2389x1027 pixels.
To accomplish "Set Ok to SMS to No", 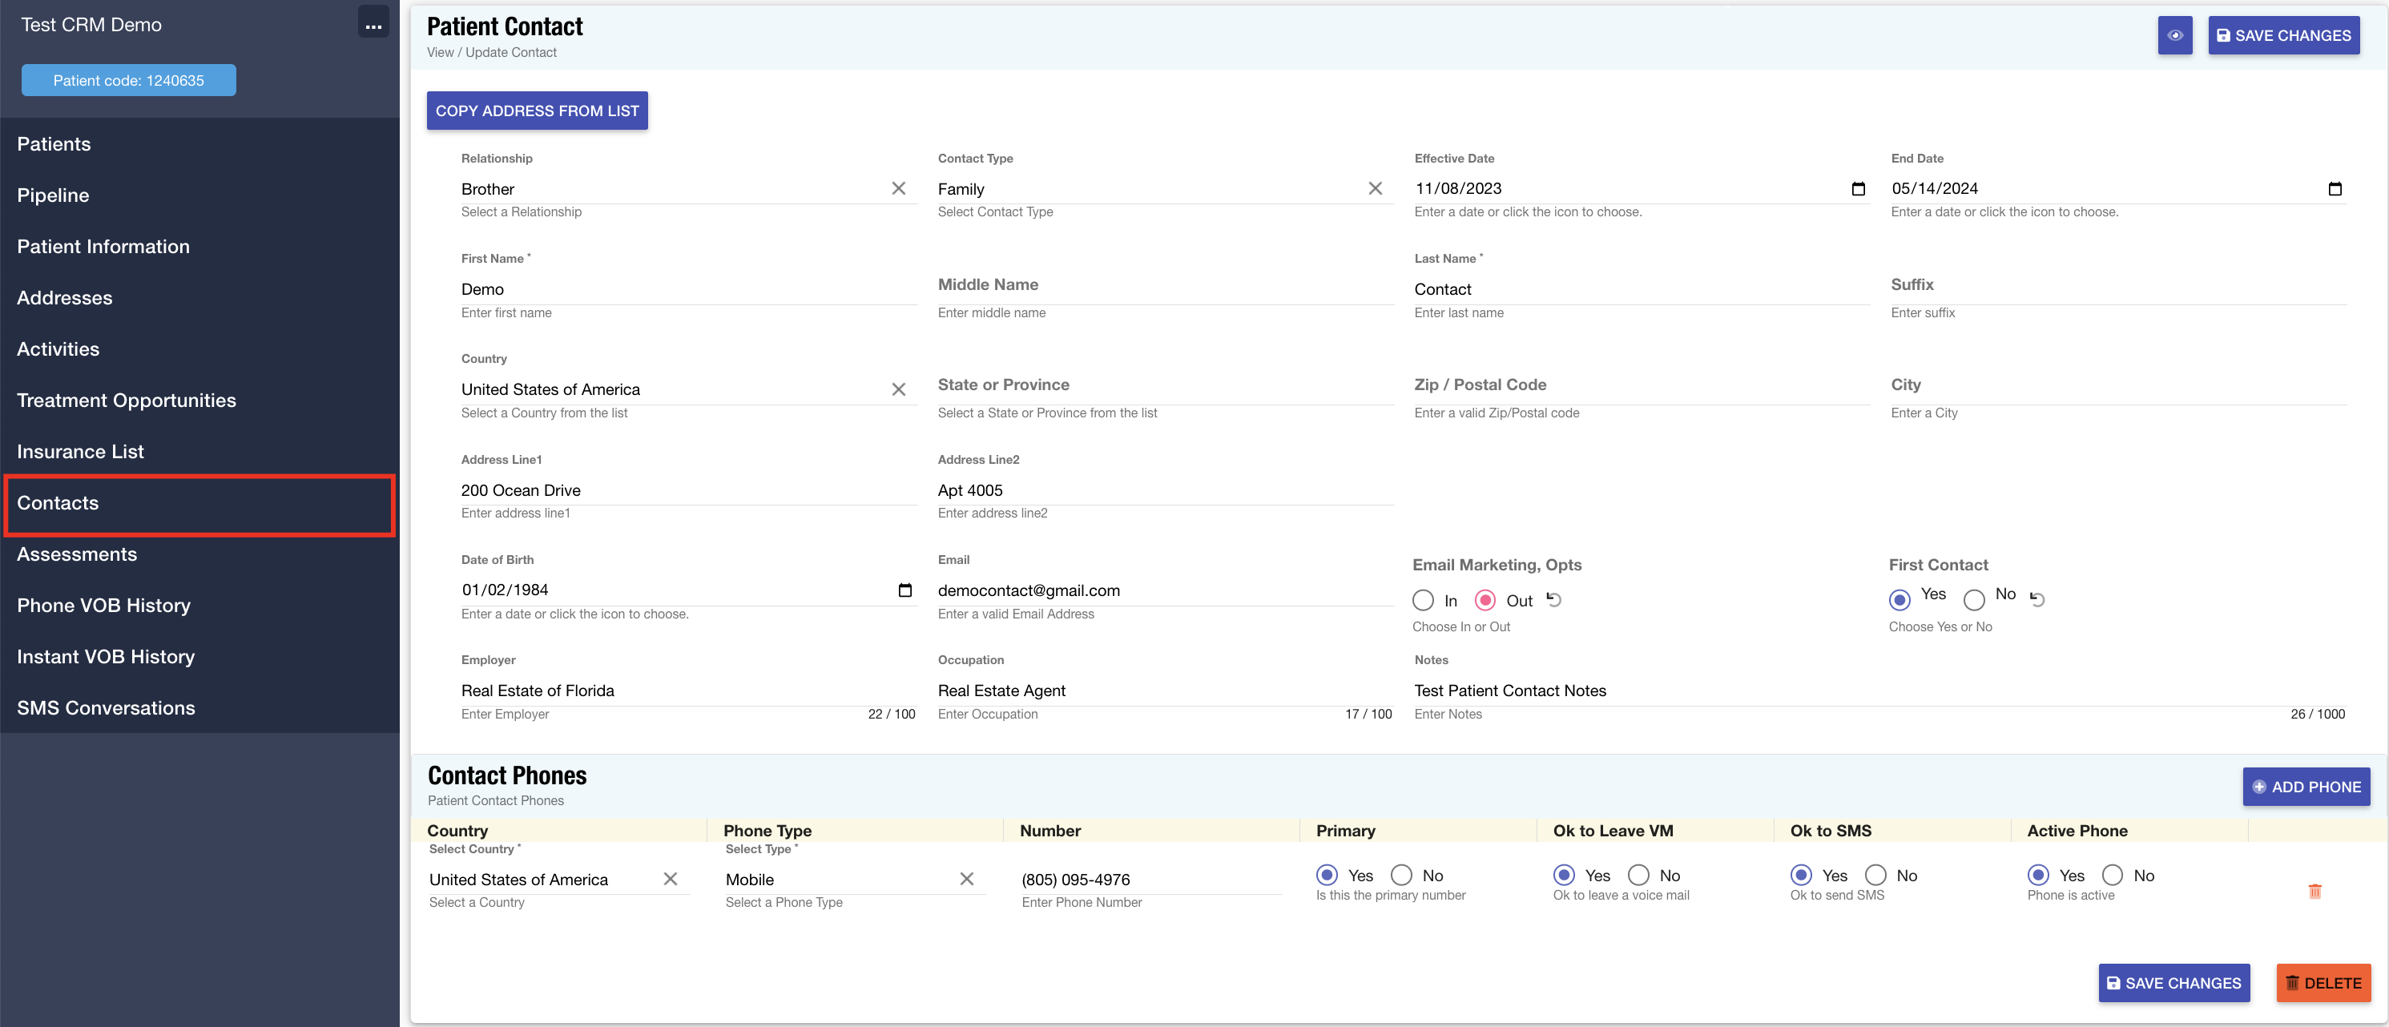I will point(1875,875).
